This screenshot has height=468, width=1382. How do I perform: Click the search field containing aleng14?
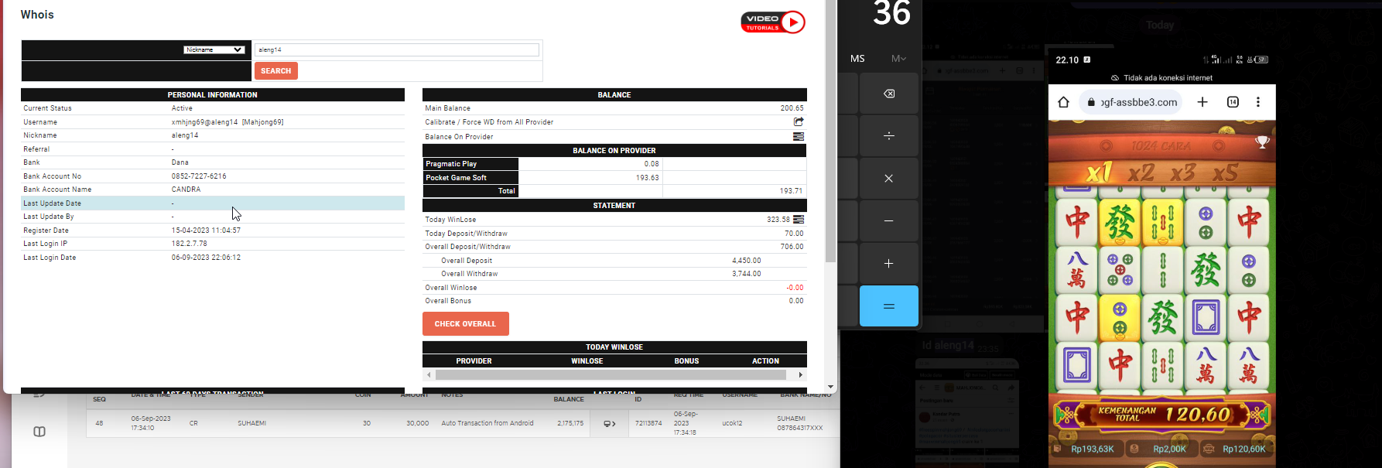[397, 50]
